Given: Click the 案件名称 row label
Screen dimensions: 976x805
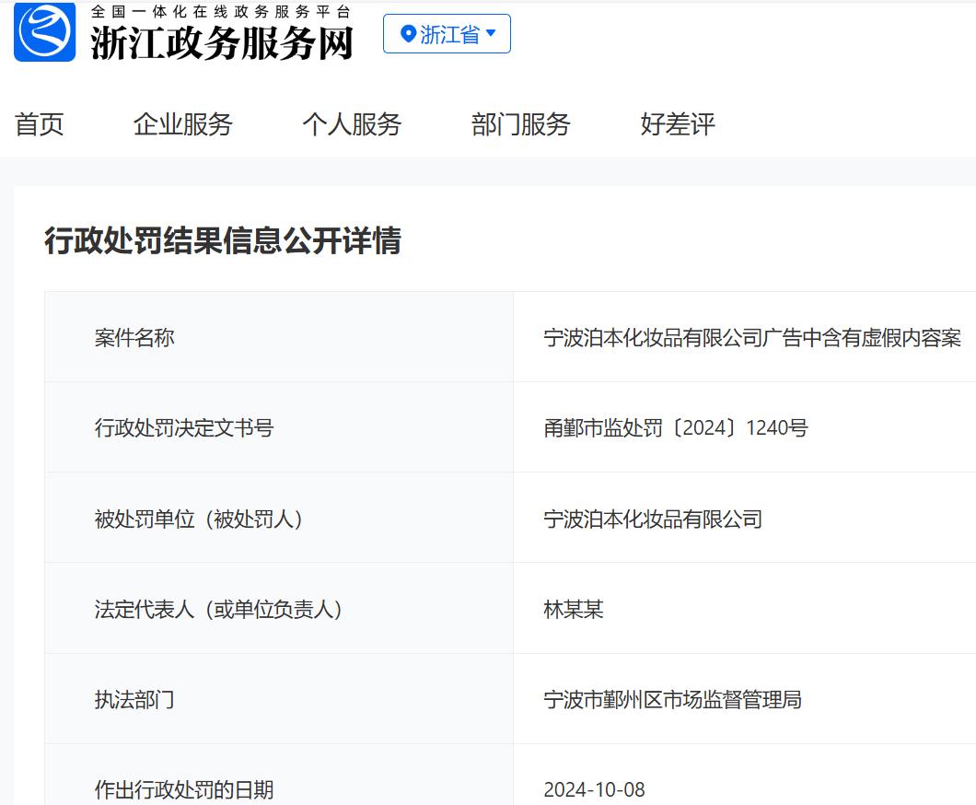Looking at the screenshot, I should coord(134,338).
